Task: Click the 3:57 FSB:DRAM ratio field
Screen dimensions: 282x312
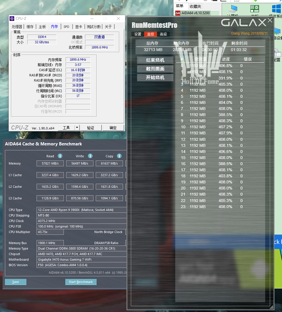Action: [78, 65]
